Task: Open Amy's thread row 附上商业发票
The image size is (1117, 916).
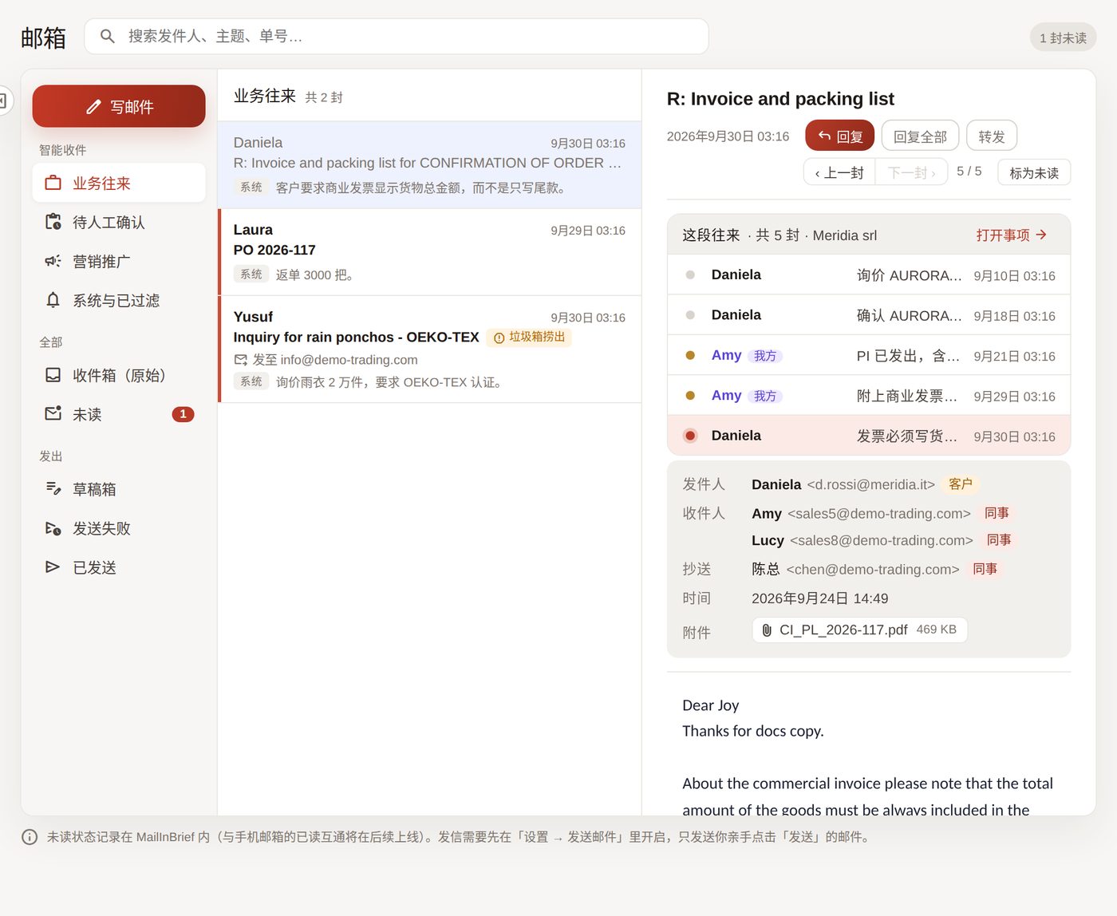Action: (x=869, y=395)
